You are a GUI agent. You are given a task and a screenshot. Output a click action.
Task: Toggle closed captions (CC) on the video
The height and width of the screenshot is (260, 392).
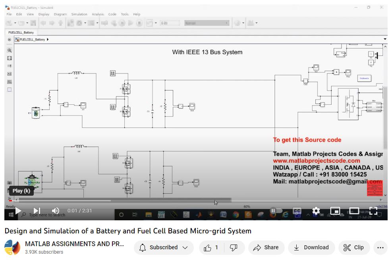[297, 211]
